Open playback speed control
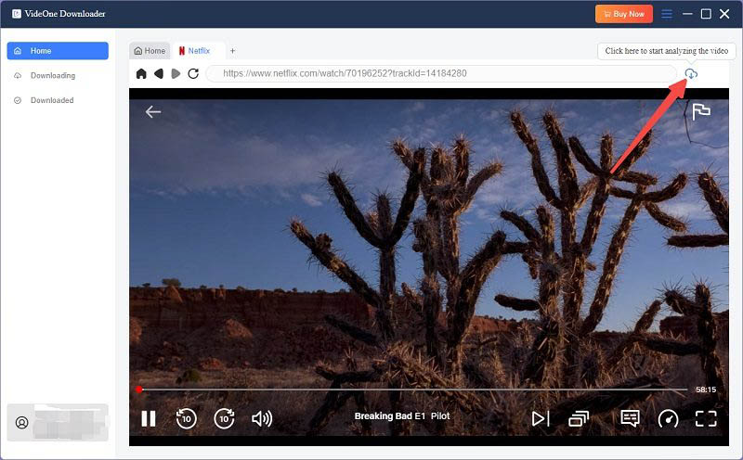This screenshot has height=460, width=743. coord(669,418)
